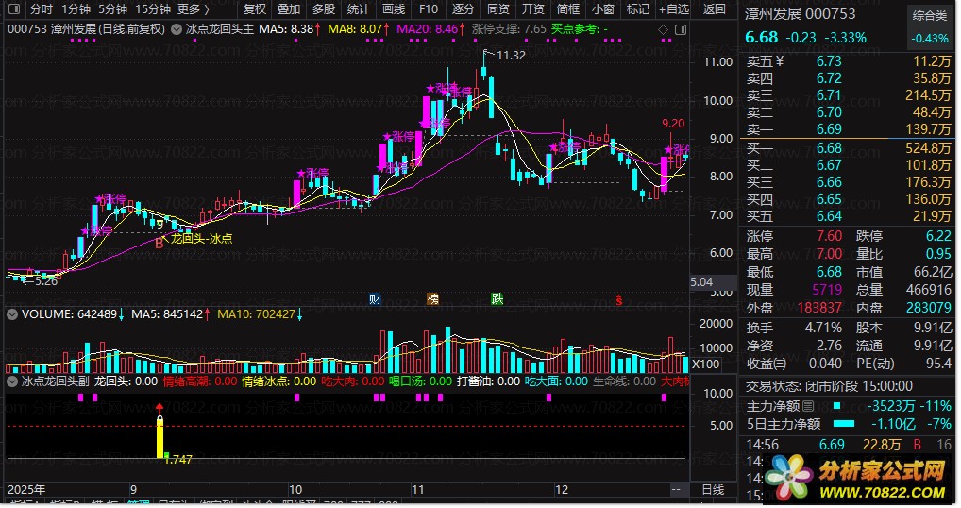Click the 11.32 high price label
The height and width of the screenshot is (508, 961).
(511, 56)
